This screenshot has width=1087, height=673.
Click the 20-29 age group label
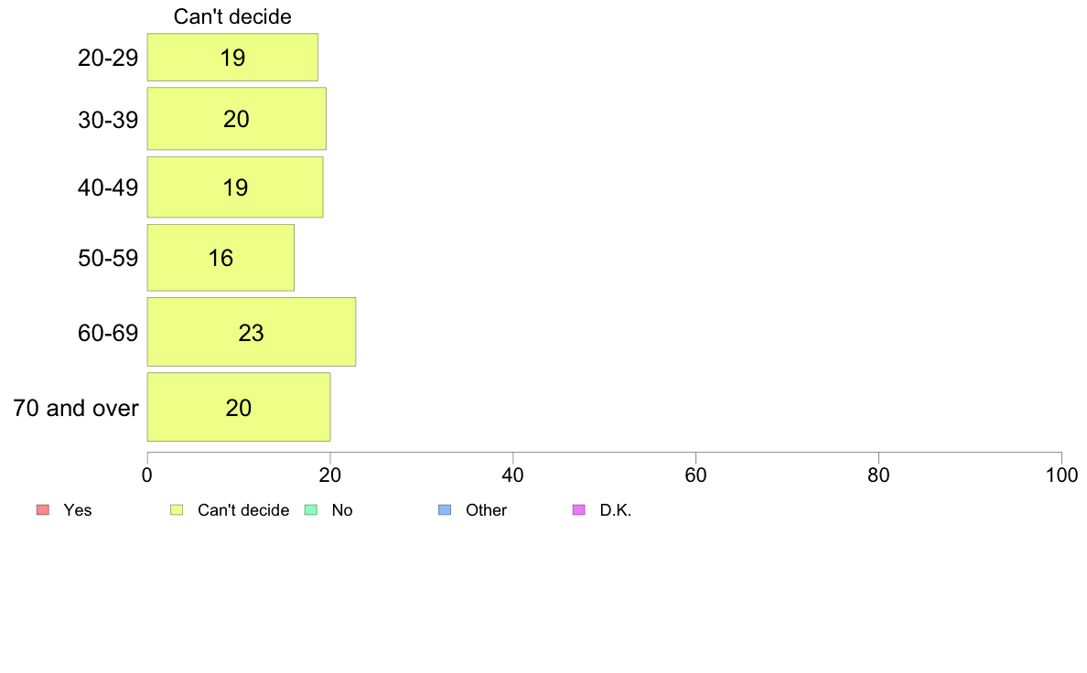(x=108, y=58)
